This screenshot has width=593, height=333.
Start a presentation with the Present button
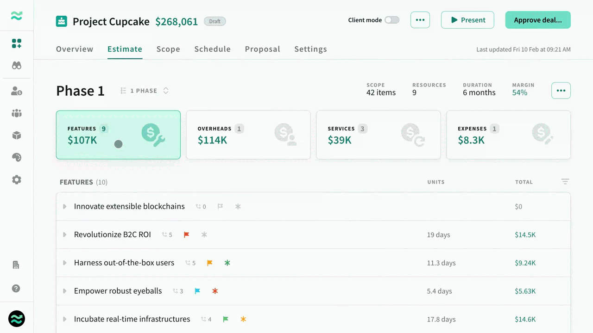click(467, 20)
